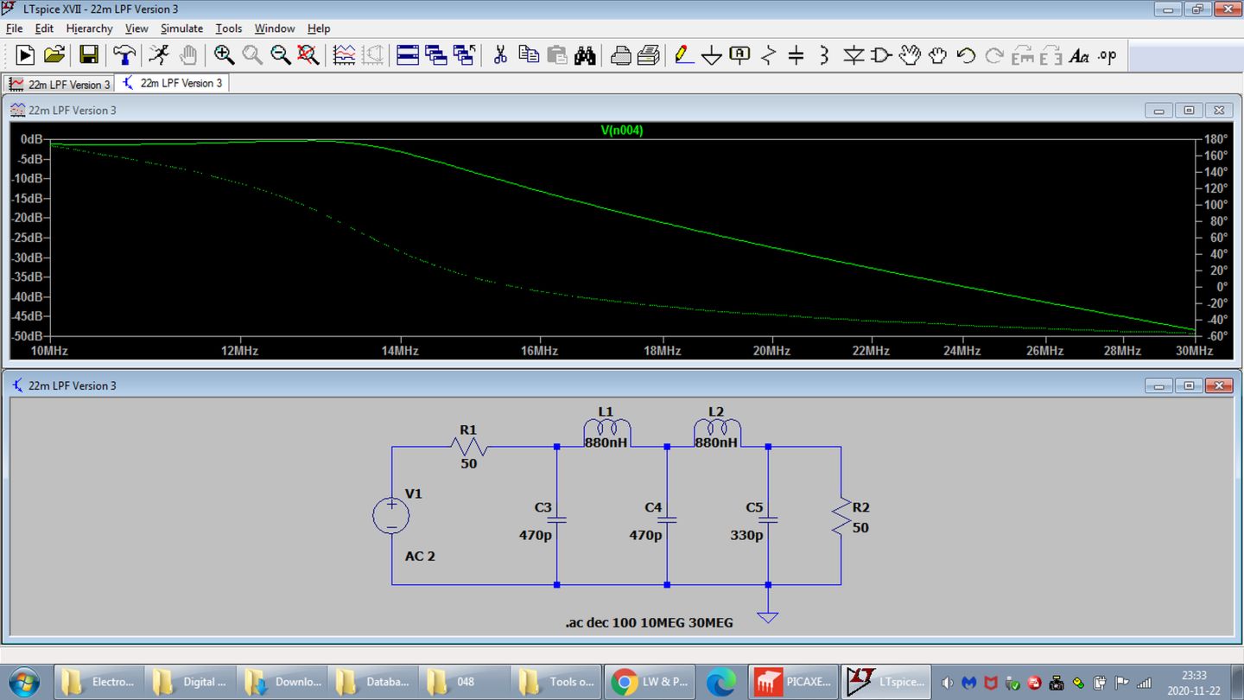Choose the resistor component tool
Viewport: 1244px width, 700px height.
pyautogui.click(x=768, y=55)
